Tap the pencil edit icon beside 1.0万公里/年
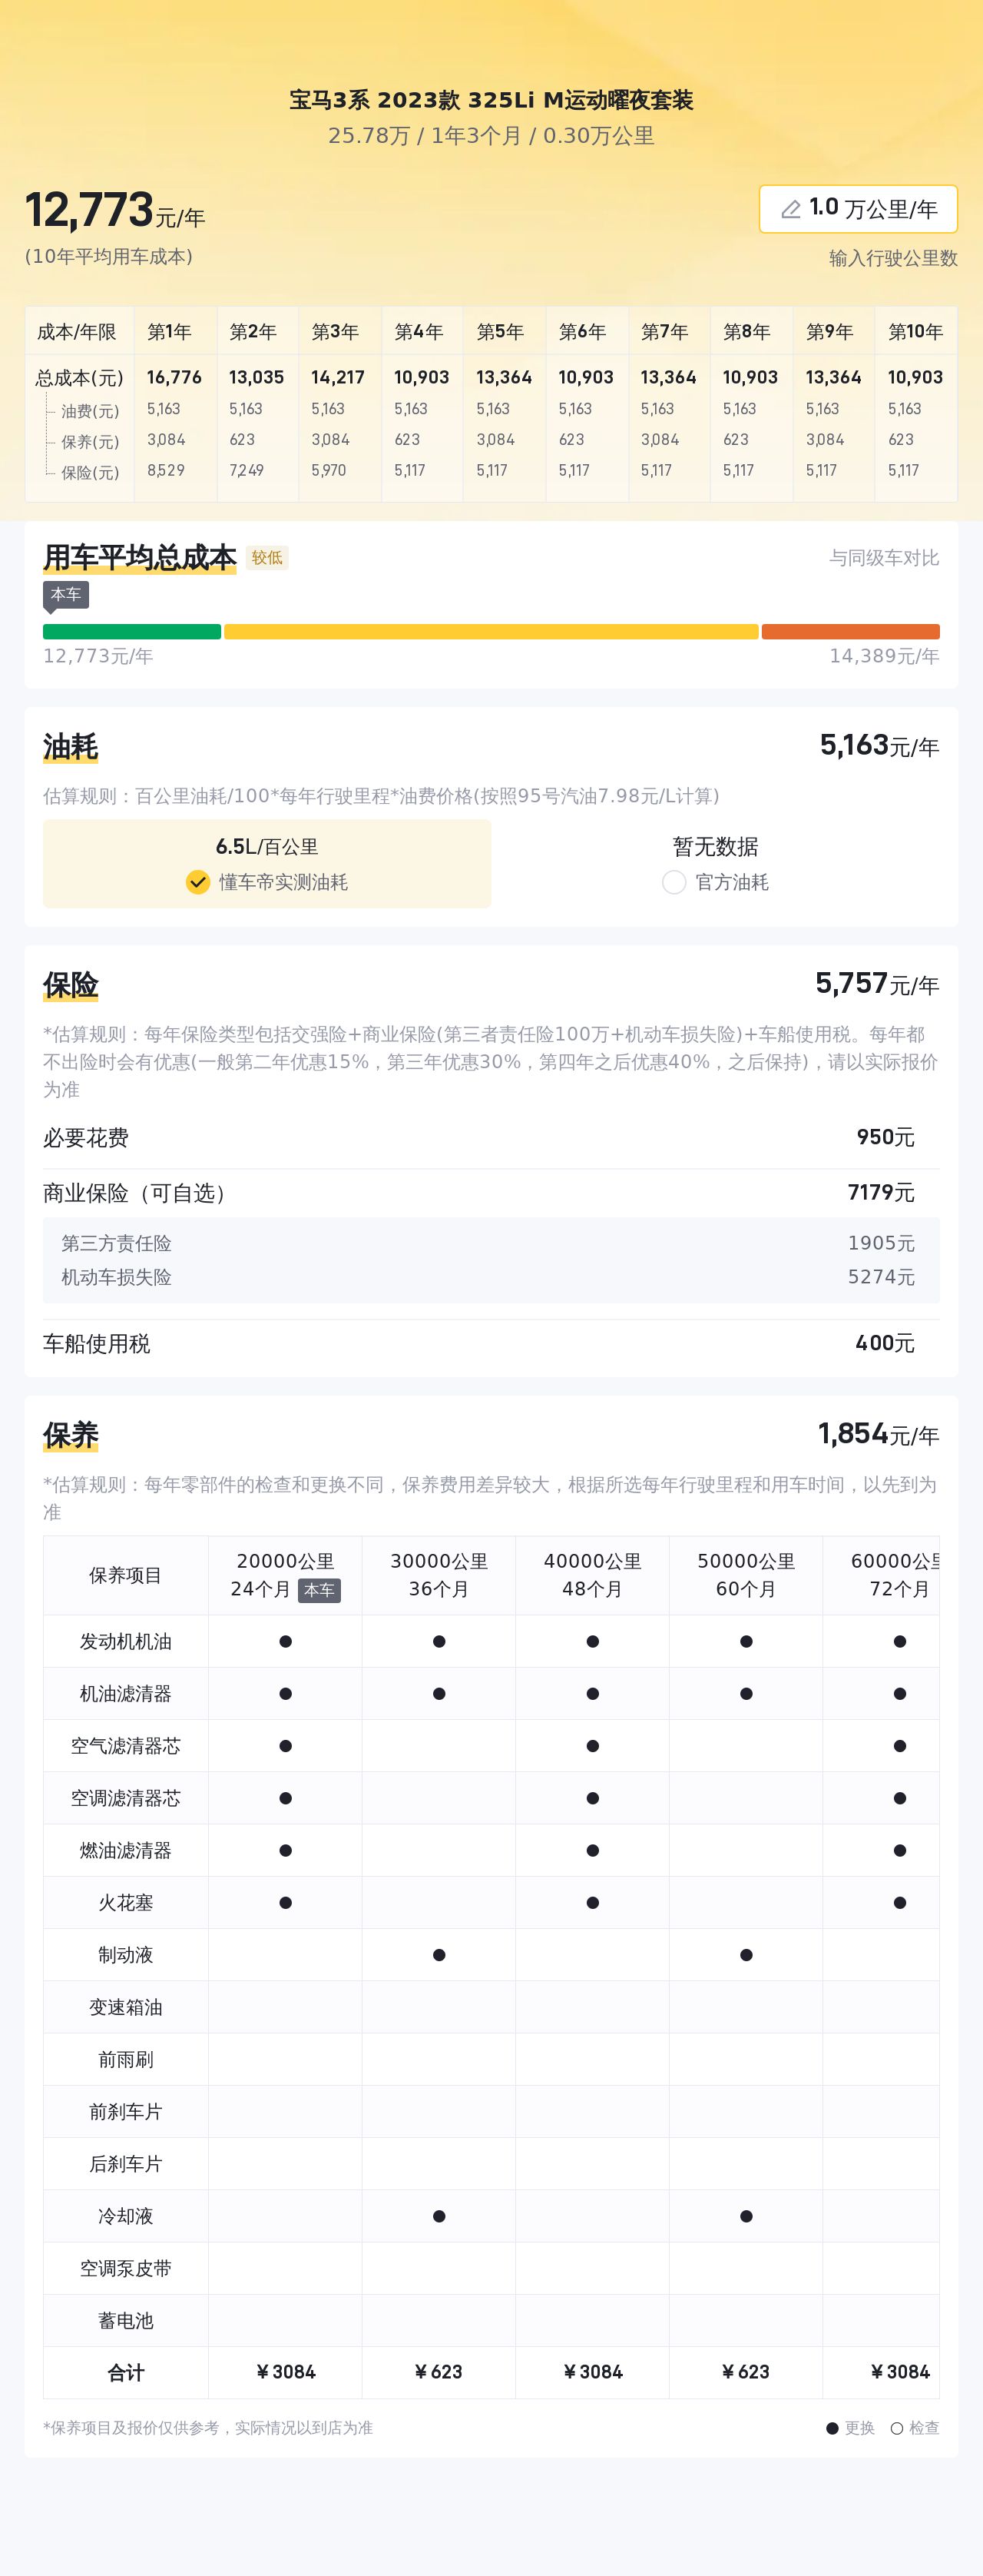Viewport: 983px width, 2576px height. click(790, 209)
